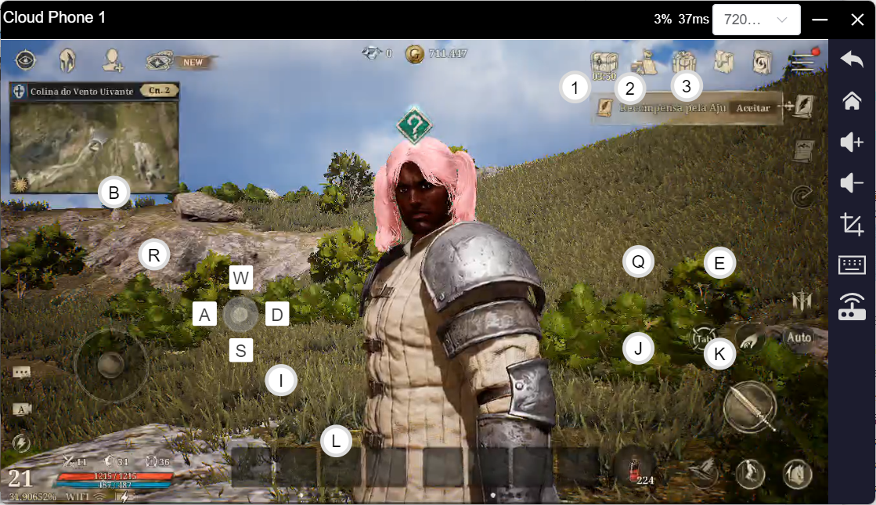
Task: Toggle the Auto combat button
Action: [799, 337]
